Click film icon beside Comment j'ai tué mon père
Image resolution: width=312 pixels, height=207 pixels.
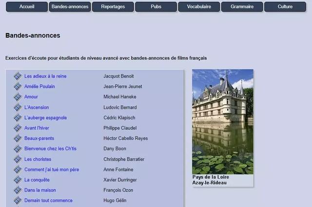[18, 169]
